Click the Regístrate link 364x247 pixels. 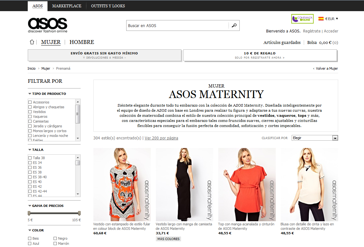(311, 31)
